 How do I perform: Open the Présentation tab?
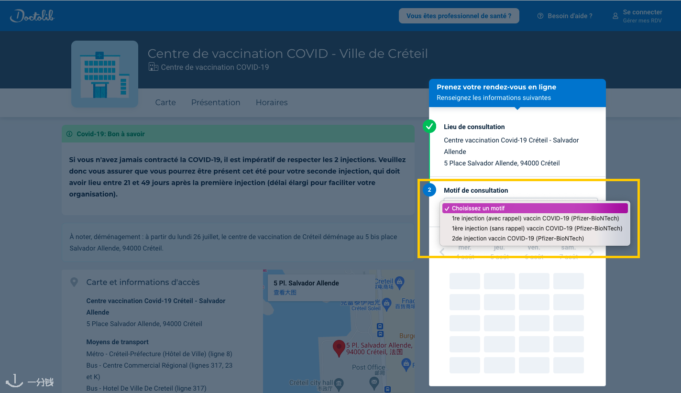point(216,102)
